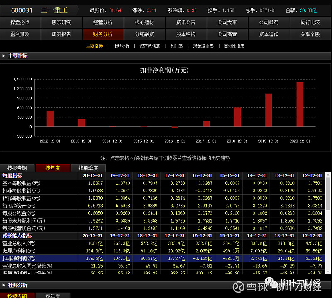Show chart for 每股经营现金流(元)
Image resolution: width=332 pixels, height=298 pixels.
pyautogui.click(x=24, y=228)
